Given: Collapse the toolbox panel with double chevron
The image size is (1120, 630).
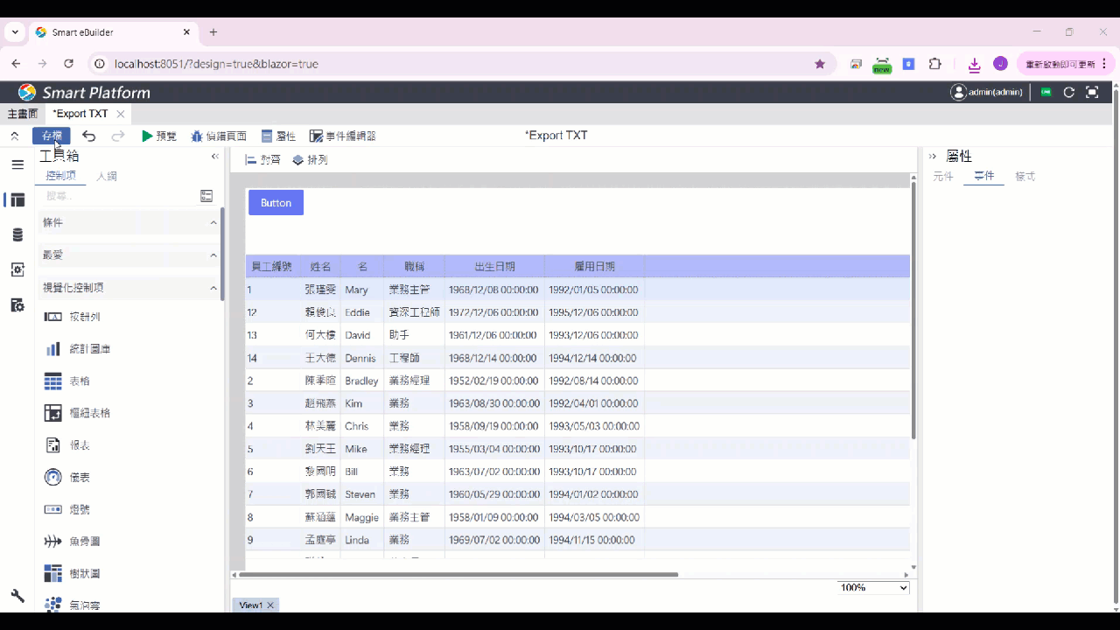Looking at the screenshot, I should [214, 157].
